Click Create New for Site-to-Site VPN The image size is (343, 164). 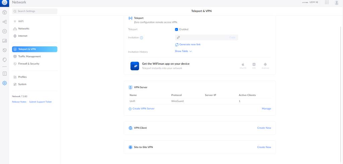[264, 147]
